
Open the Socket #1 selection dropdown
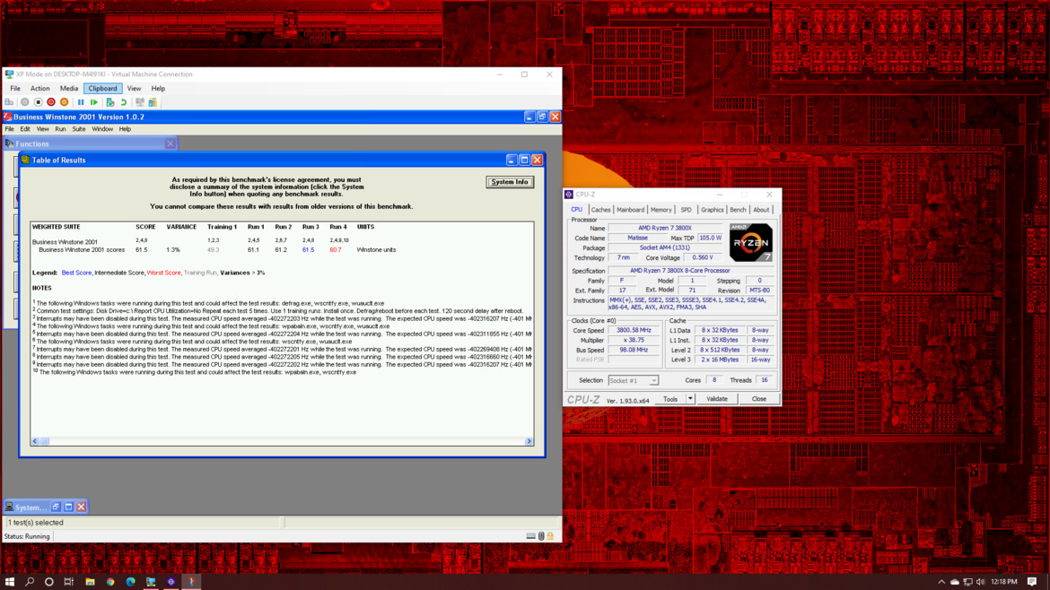click(x=633, y=380)
